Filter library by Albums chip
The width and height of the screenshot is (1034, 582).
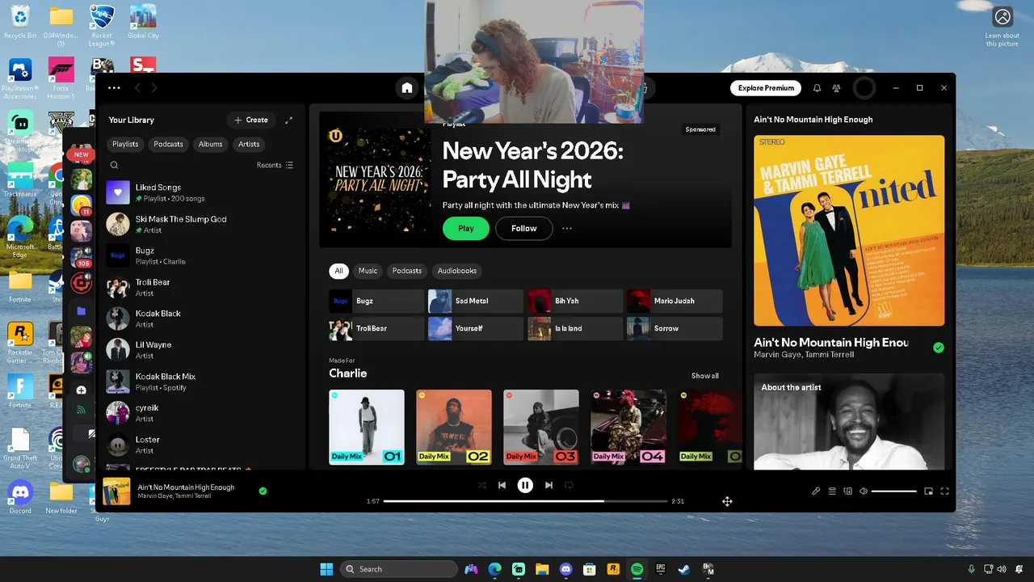coord(210,144)
